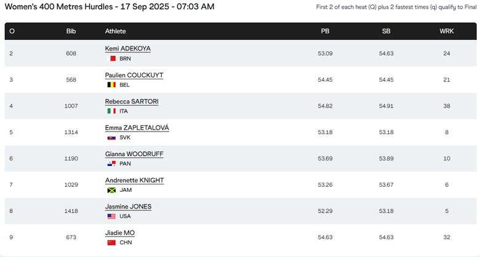Select Rebecca SARTORI name link
480x257 pixels.
click(132, 101)
